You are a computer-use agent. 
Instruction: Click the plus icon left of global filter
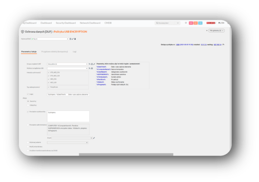coord(207,31)
